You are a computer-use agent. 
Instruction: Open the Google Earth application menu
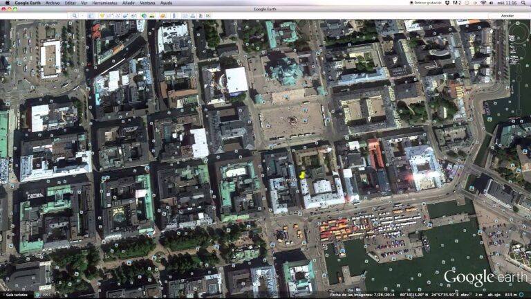[x=28, y=3]
